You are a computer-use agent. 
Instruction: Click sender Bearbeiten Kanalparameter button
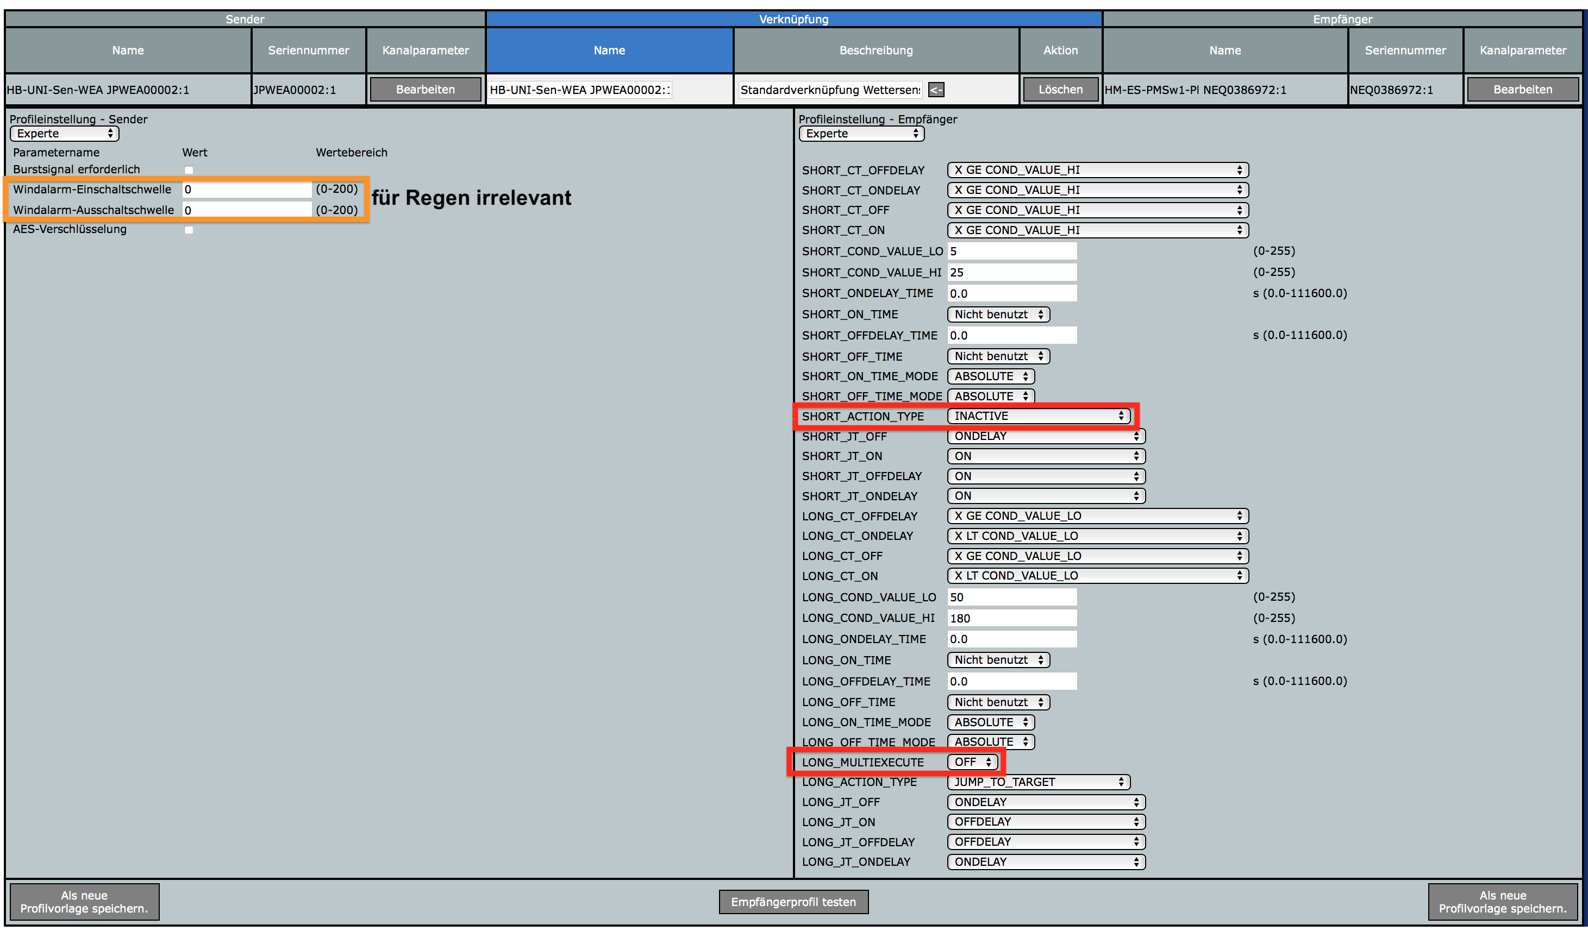[426, 90]
